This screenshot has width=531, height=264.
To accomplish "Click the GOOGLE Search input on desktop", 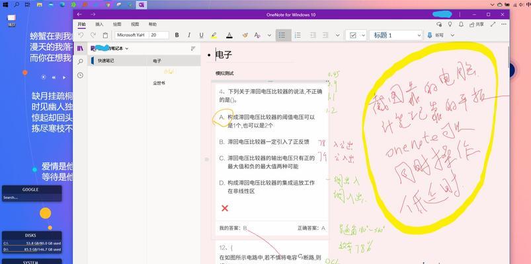I will click(32, 197).
